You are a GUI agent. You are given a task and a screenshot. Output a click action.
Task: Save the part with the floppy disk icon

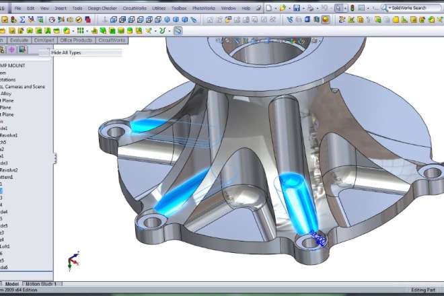pyautogui.click(x=297, y=8)
